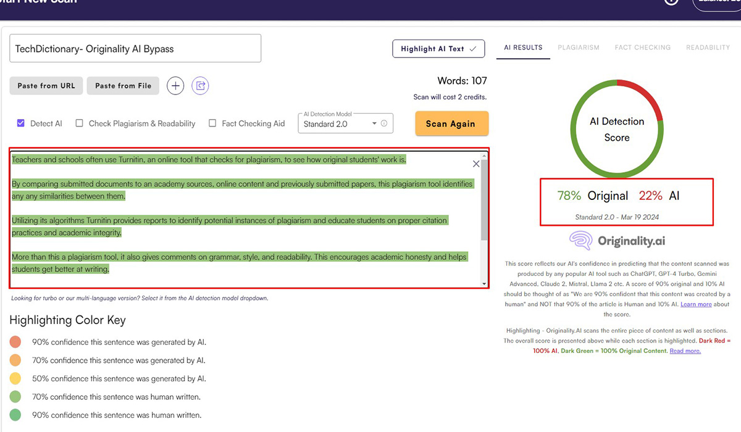Viewport: 741px width, 432px height.
Task: Enable Check Plagiarism & Readability checkbox
Action: [x=79, y=123]
